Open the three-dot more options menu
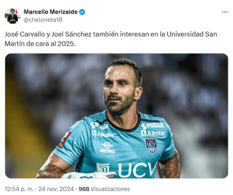The image size is (233, 195). pyautogui.click(x=225, y=12)
